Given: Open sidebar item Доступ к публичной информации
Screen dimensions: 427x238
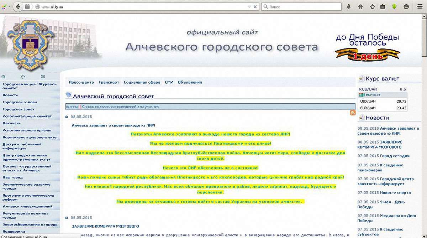Looking at the screenshot, I should click(30, 146).
